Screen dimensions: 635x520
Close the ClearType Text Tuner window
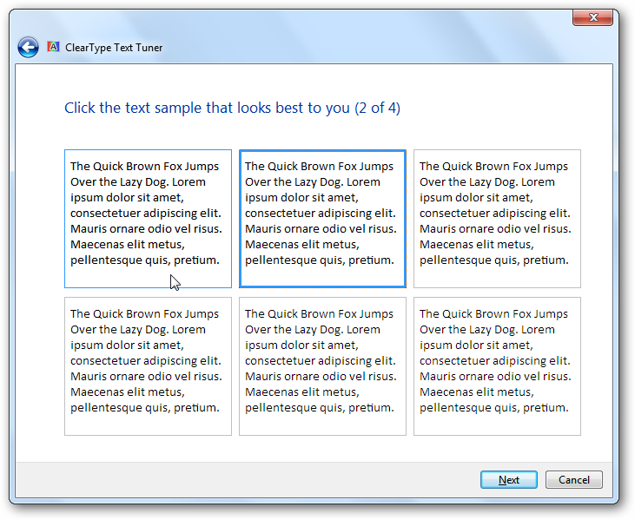[592, 17]
